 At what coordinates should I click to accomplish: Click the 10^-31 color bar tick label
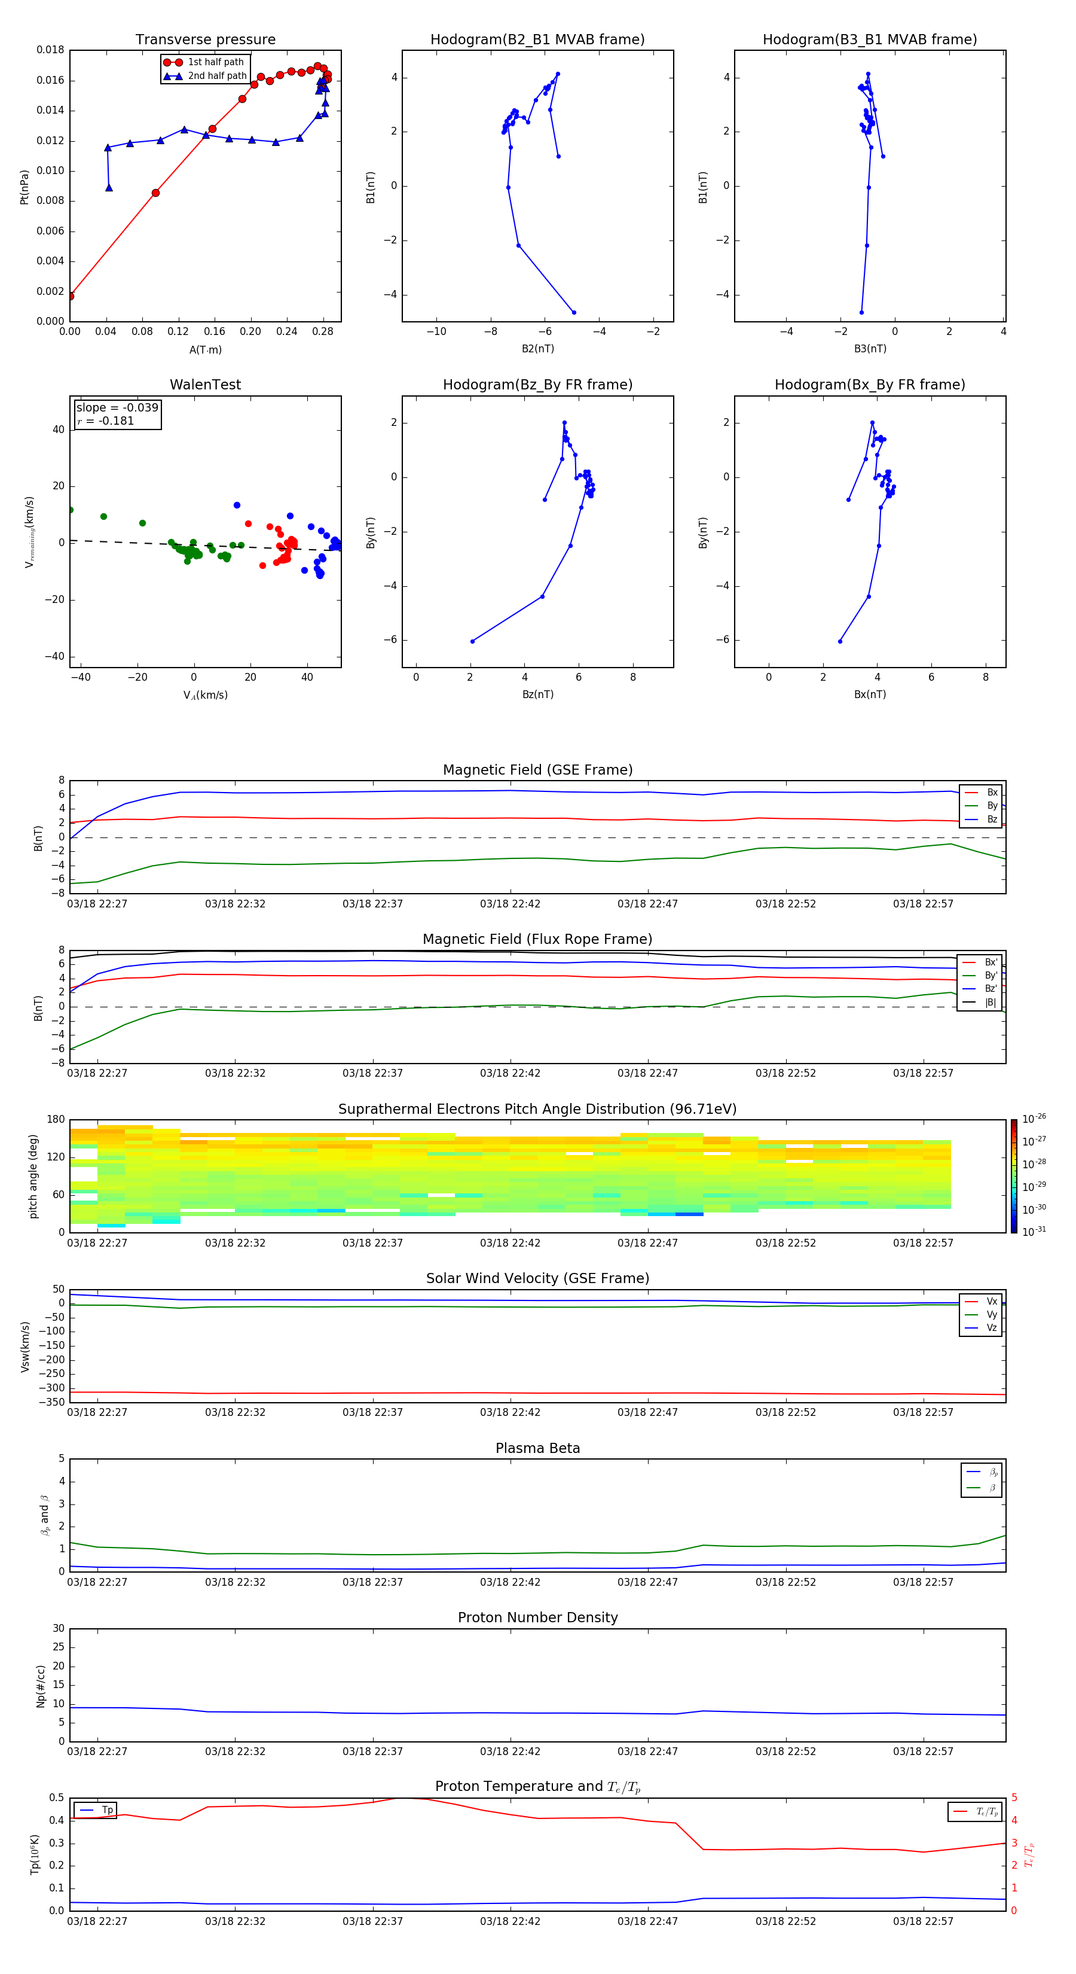(x=1034, y=1232)
